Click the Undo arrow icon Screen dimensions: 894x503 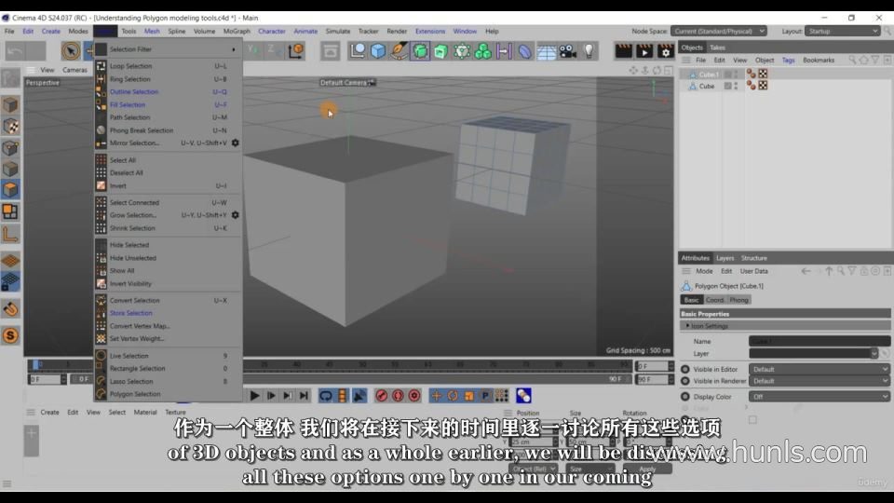(15, 51)
